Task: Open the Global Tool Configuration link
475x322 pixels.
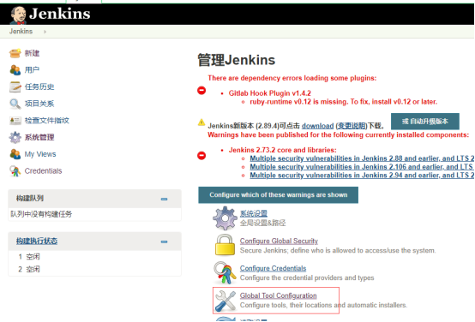Action: pyautogui.click(x=279, y=295)
